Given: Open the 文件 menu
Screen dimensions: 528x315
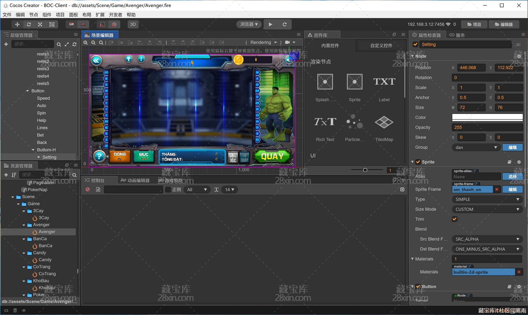Looking at the screenshot, I should point(7,15).
